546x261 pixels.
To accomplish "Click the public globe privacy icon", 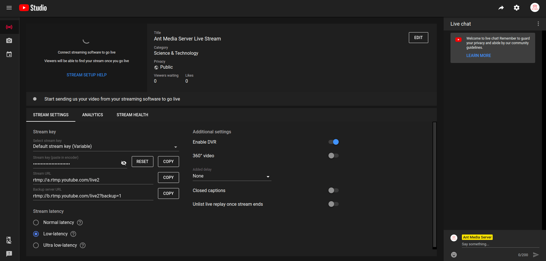I will coord(156,68).
